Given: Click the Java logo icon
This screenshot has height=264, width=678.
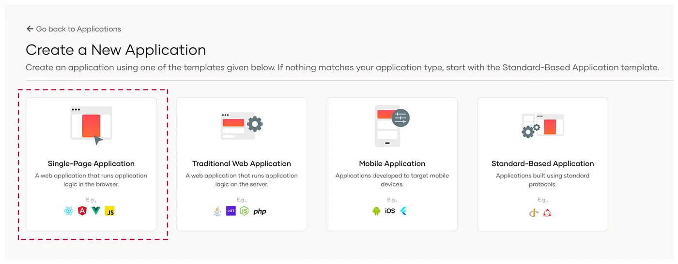Looking at the screenshot, I should [x=217, y=211].
